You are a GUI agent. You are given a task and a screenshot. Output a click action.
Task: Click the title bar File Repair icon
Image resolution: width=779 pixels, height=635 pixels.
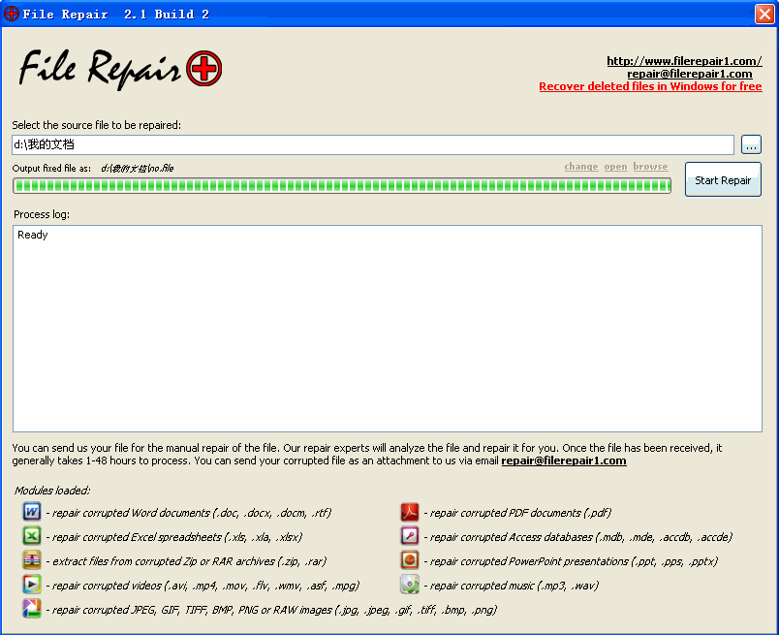tap(12, 14)
